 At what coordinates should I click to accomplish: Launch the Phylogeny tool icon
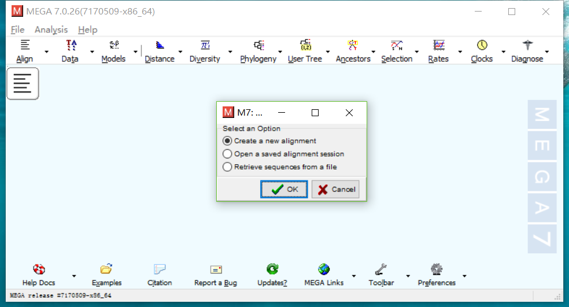pos(258,45)
